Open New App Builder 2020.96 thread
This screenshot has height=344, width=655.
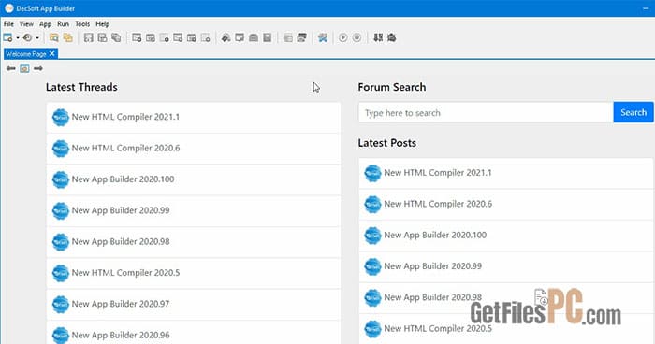(194, 333)
